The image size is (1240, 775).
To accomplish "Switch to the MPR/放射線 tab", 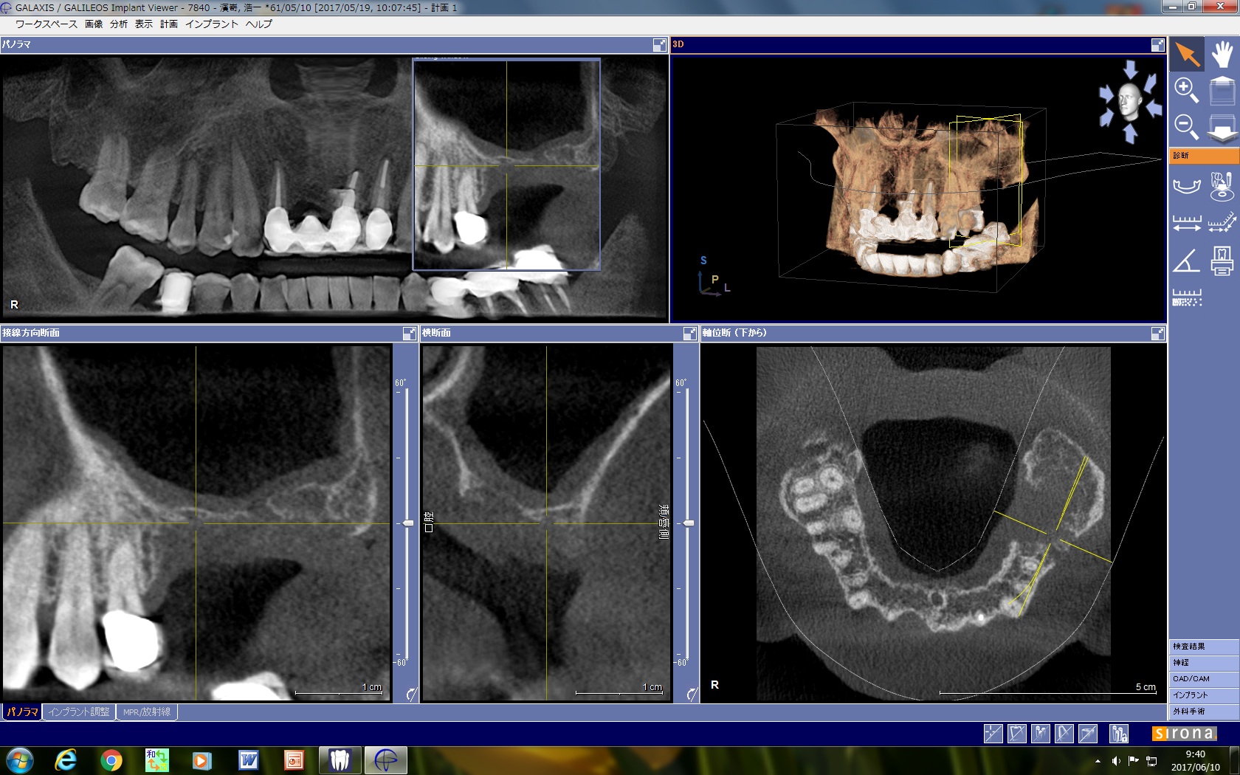I will (x=146, y=712).
